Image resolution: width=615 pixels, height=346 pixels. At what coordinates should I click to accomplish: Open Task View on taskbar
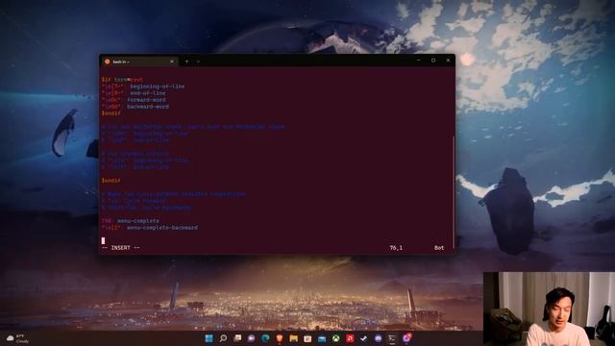coord(237,338)
